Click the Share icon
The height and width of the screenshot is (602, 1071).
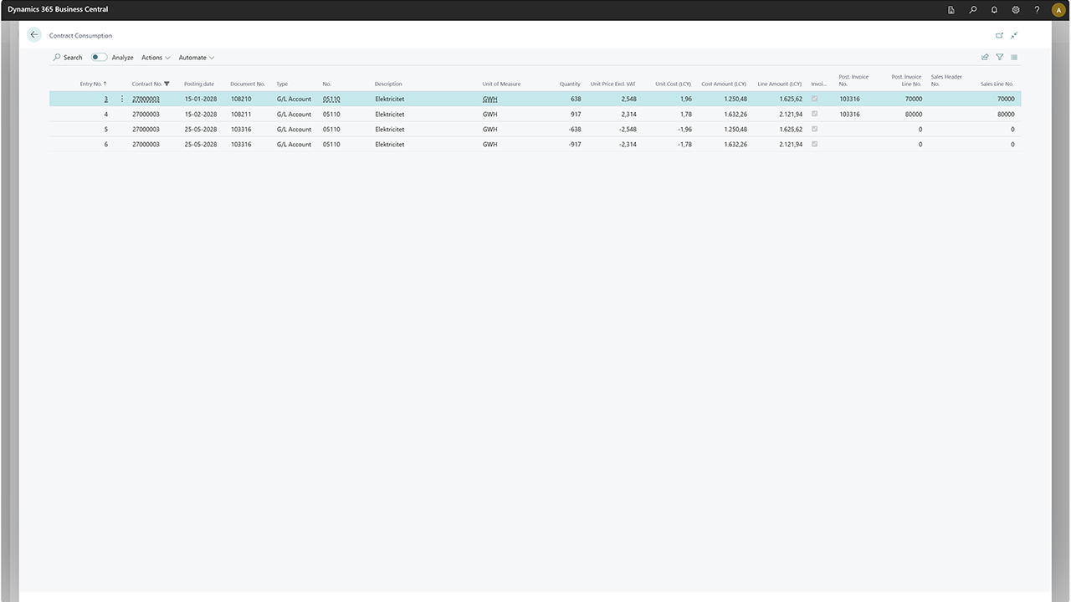[985, 58]
